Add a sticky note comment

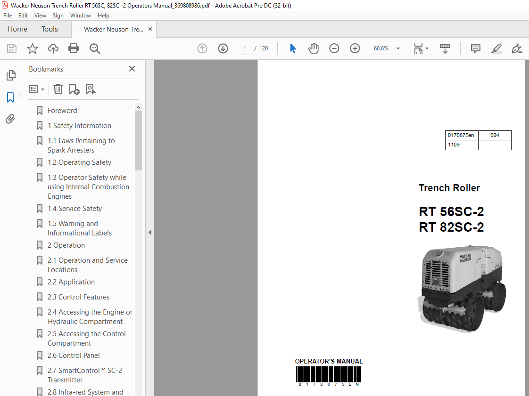(x=475, y=48)
